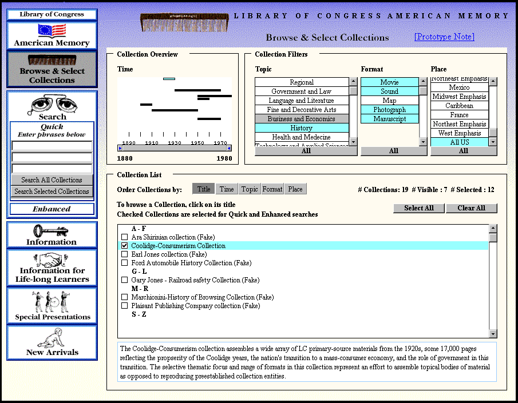Click the left handle of the time slider
The width and height of the screenshot is (518, 403).
[x=120, y=148]
